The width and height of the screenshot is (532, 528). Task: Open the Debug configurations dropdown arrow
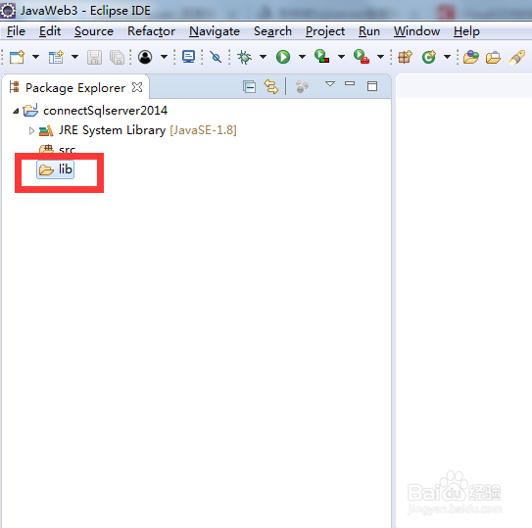point(263,57)
